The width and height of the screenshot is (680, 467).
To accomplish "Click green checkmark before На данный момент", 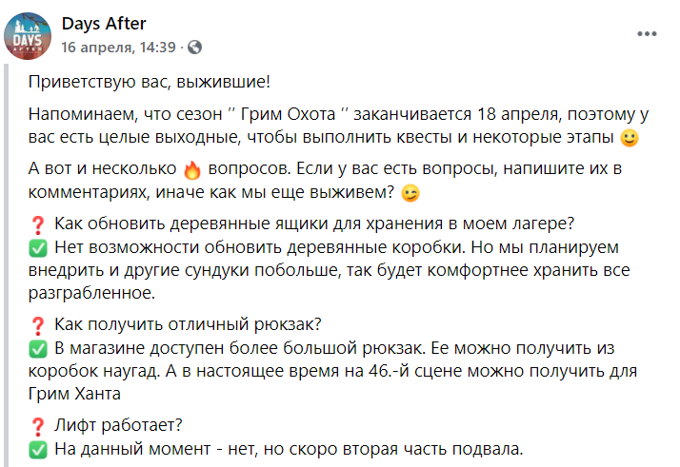I will coord(38,449).
